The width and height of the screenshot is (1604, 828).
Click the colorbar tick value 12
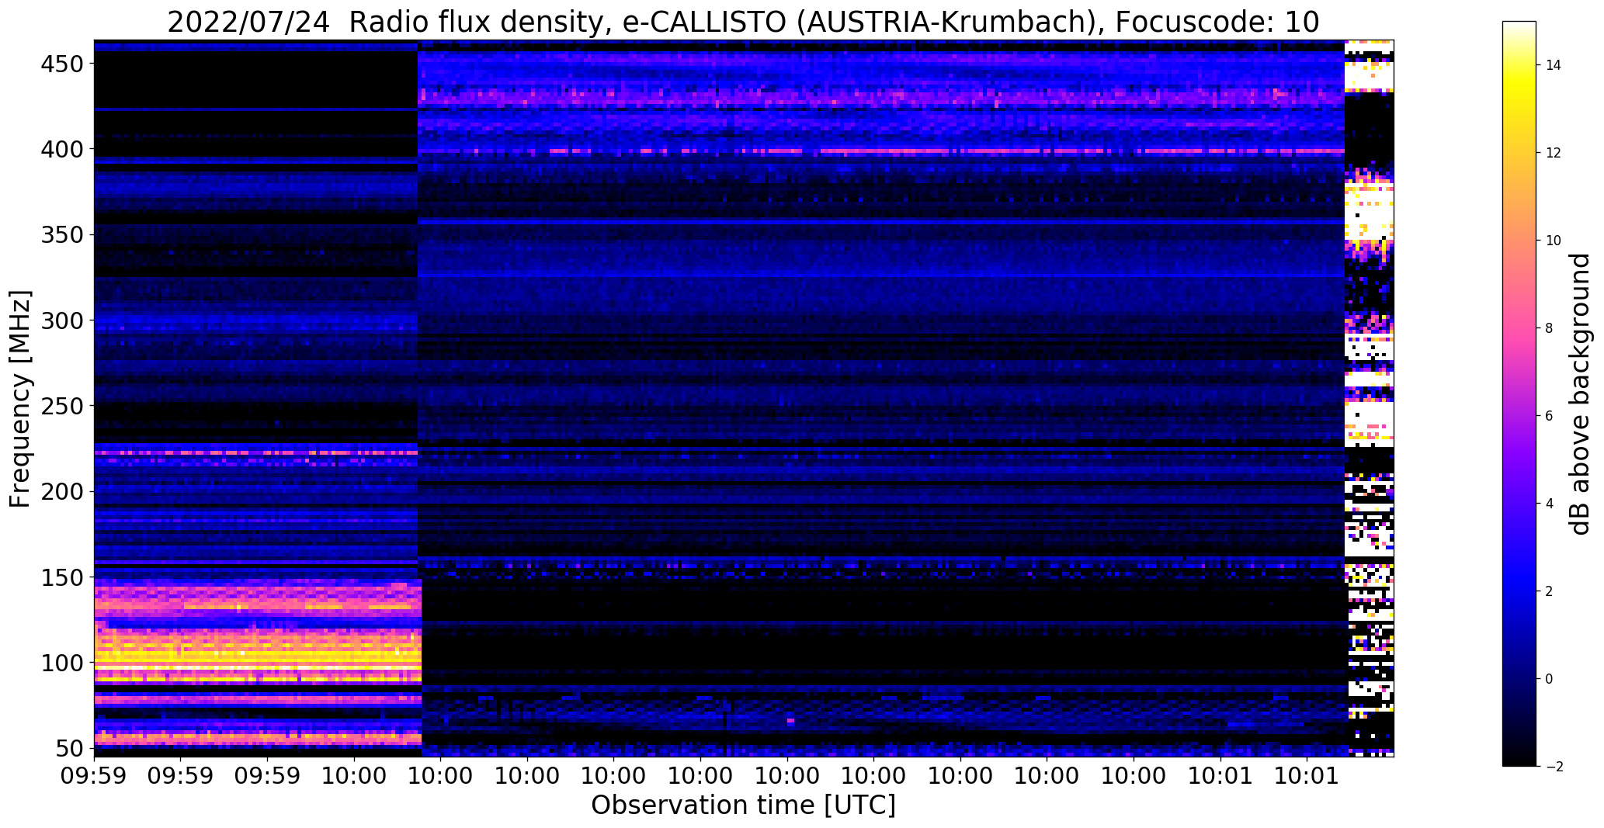1554,153
